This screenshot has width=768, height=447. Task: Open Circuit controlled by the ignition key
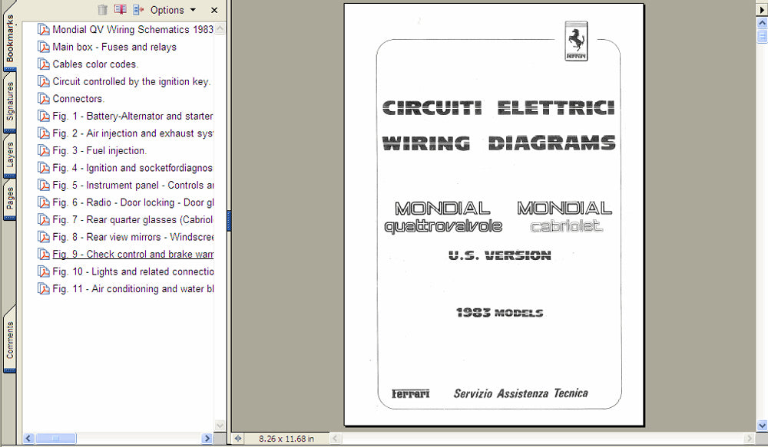(x=131, y=82)
